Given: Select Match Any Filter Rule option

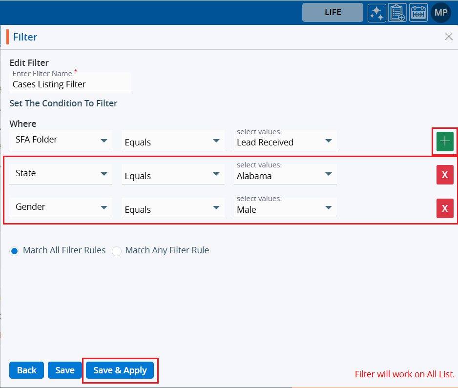Looking at the screenshot, I should tap(117, 251).
